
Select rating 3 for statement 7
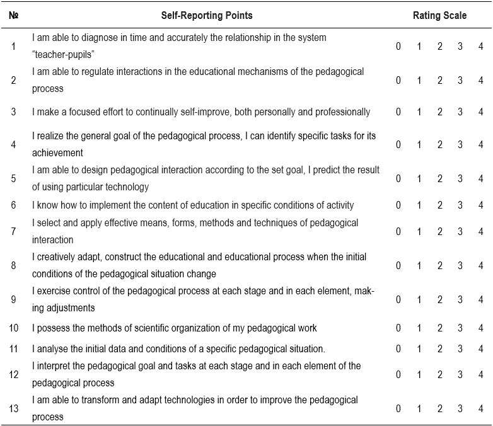tap(460, 231)
